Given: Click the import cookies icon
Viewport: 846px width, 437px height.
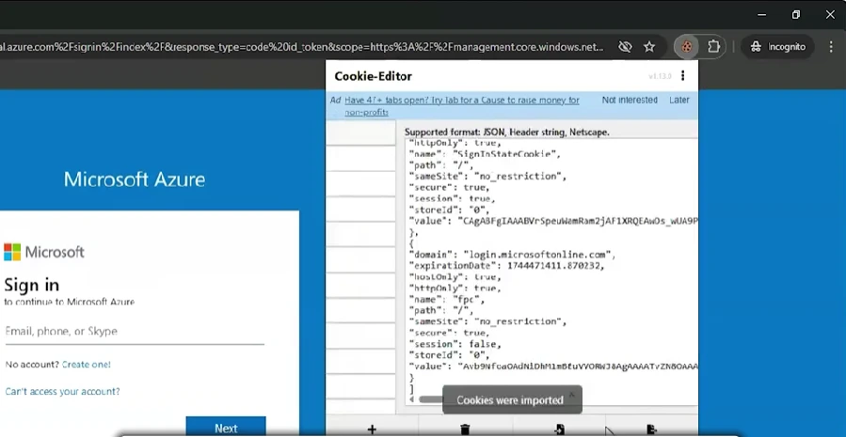Looking at the screenshot, I should tap(560, 429).
